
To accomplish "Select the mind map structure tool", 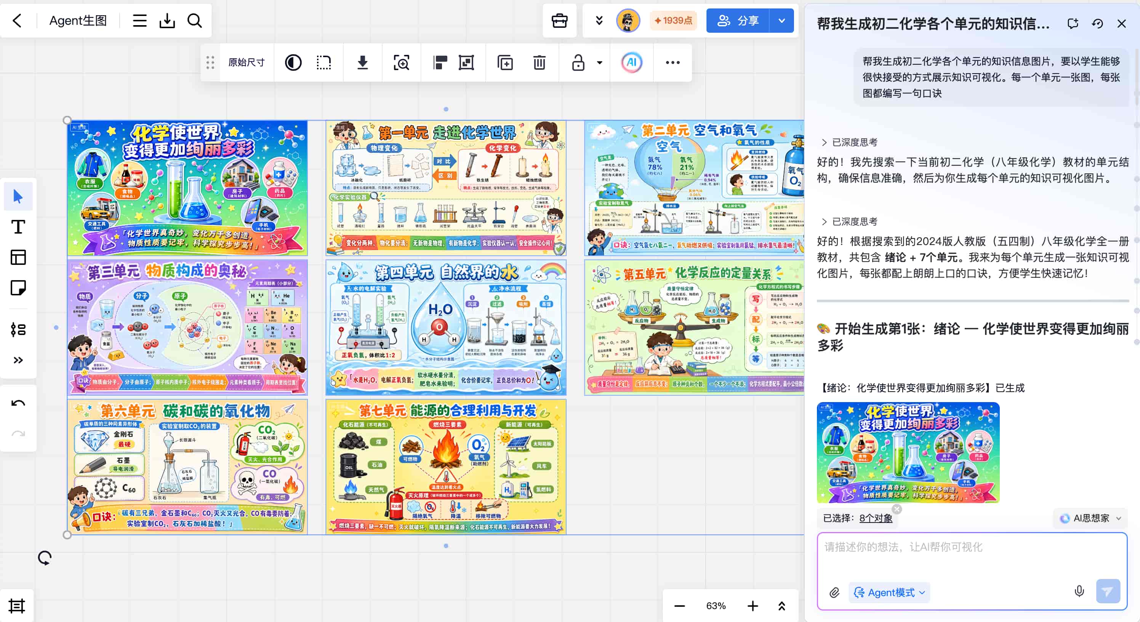I will 18,329.
